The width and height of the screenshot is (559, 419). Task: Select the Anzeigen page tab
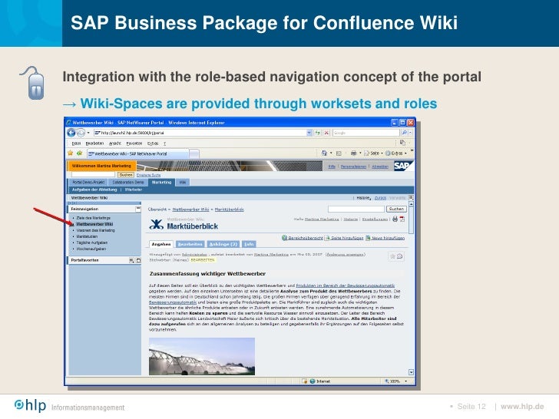coord(161,244)
